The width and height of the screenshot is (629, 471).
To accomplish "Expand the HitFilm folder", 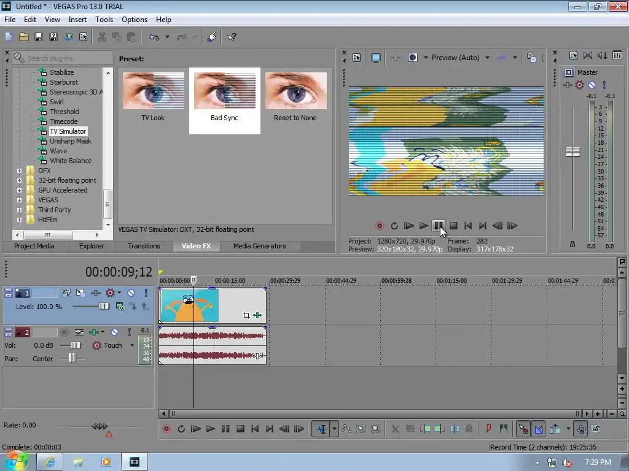I will (x=19, y=220).
